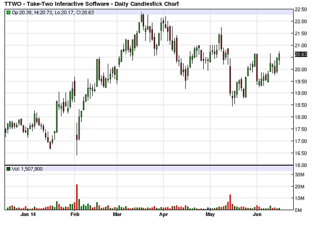This screenshot has height=228, width=312.
Task: Click the 10M volume axis label
Action: pos(300,198)
